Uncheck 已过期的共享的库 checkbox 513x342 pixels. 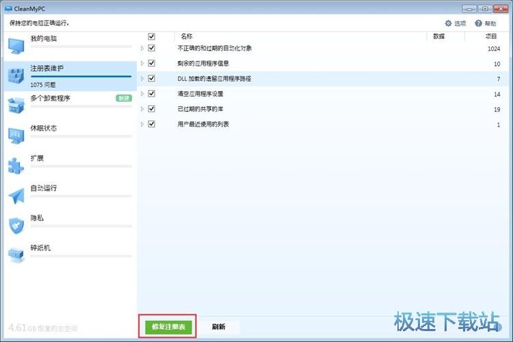pyautogui.click(x=151, y=109)
